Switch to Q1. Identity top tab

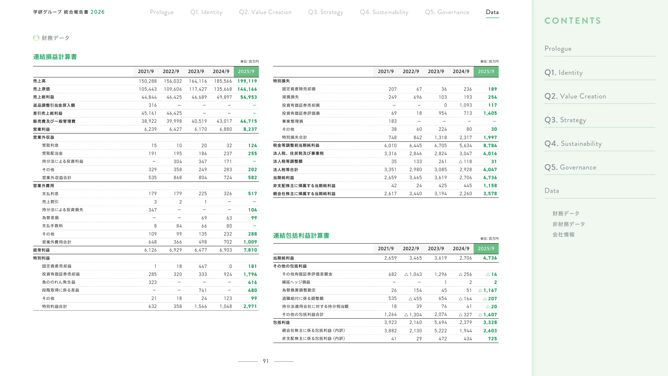(206, 12)
